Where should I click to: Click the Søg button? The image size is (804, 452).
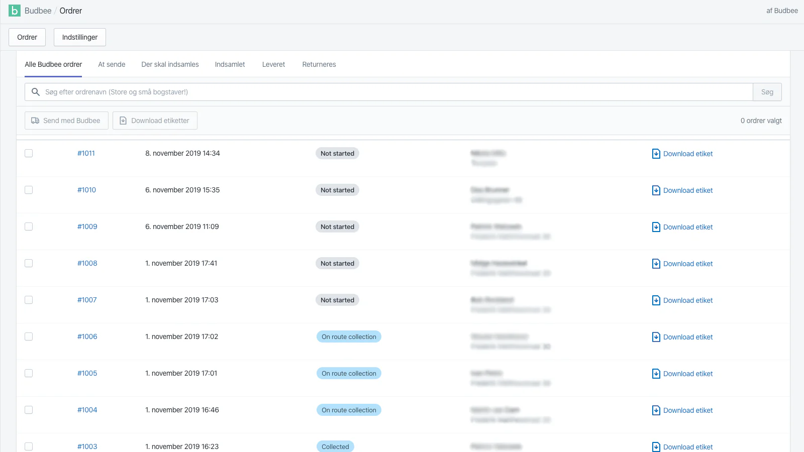click(x=767, y=92)
